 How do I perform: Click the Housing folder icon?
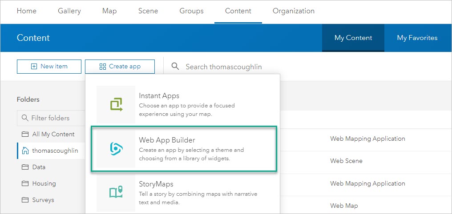coord(25,183)
